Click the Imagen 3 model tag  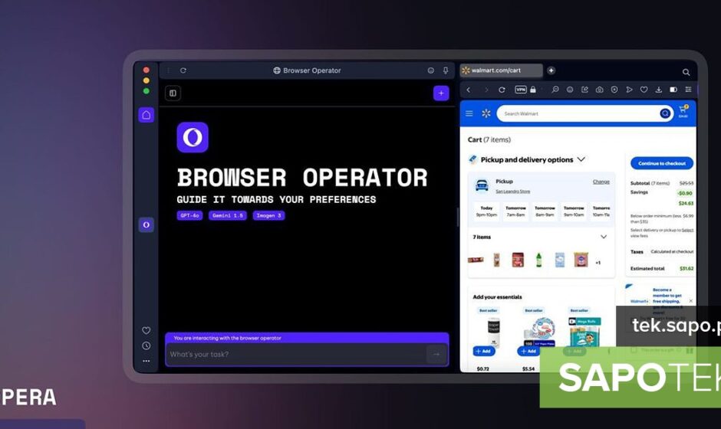[268, 215]
